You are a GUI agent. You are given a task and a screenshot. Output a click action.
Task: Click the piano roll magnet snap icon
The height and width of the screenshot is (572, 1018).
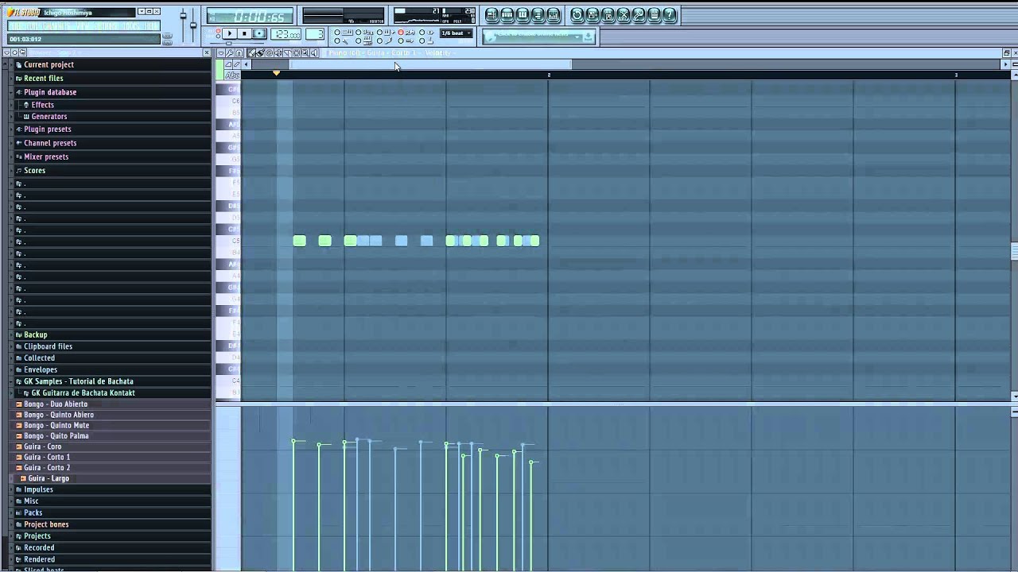(239, 53)
